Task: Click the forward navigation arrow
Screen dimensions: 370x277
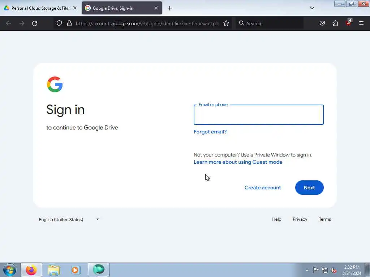Action: [x=22, y=23]
